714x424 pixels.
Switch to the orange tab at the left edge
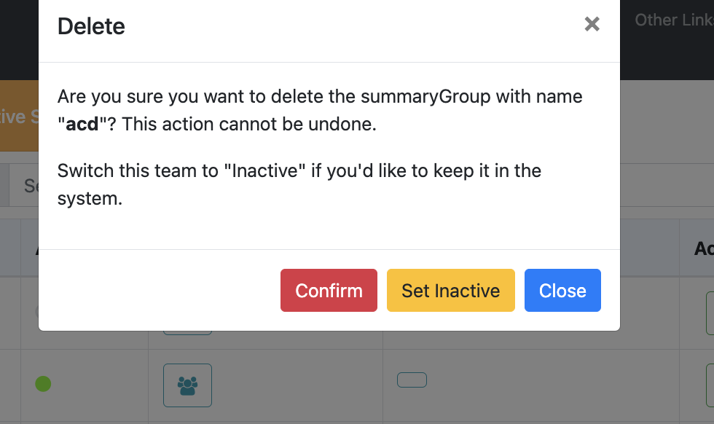pos(19,116)
